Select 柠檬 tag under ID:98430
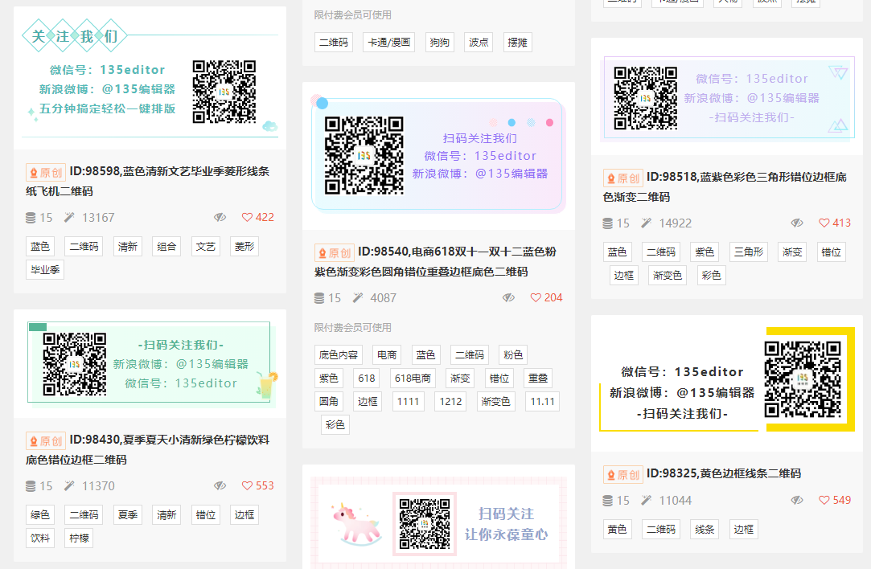 79,538
